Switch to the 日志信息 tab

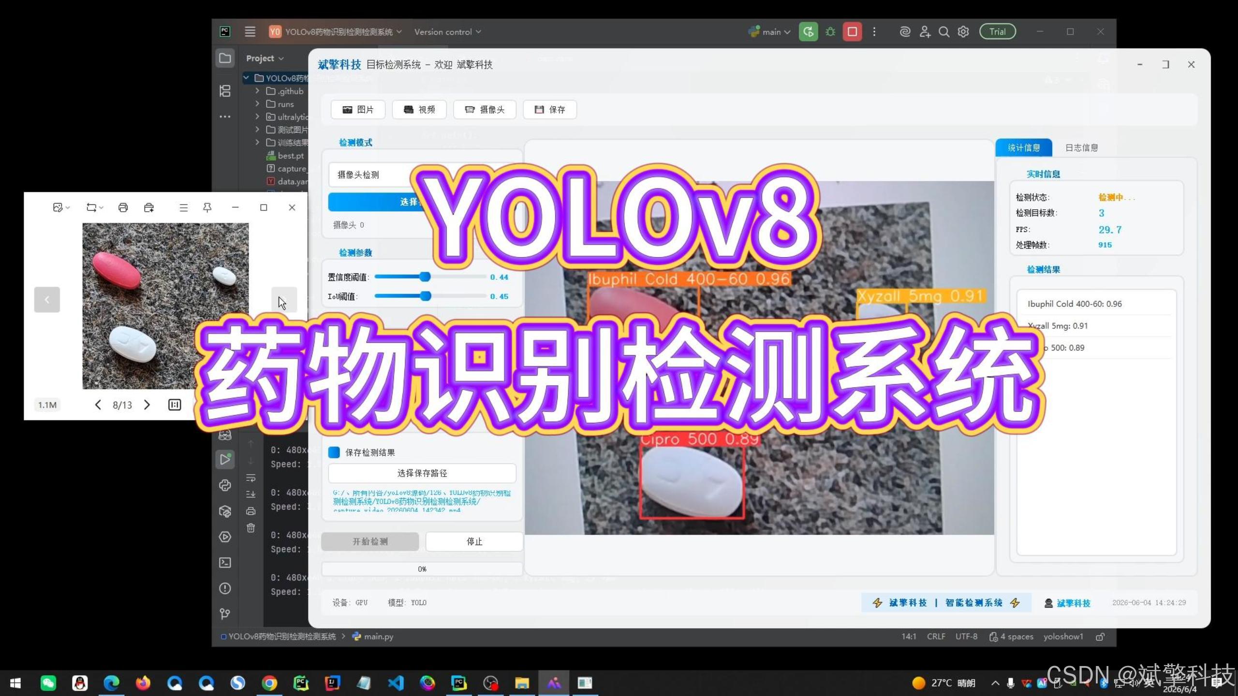(x=1081, y=148)
